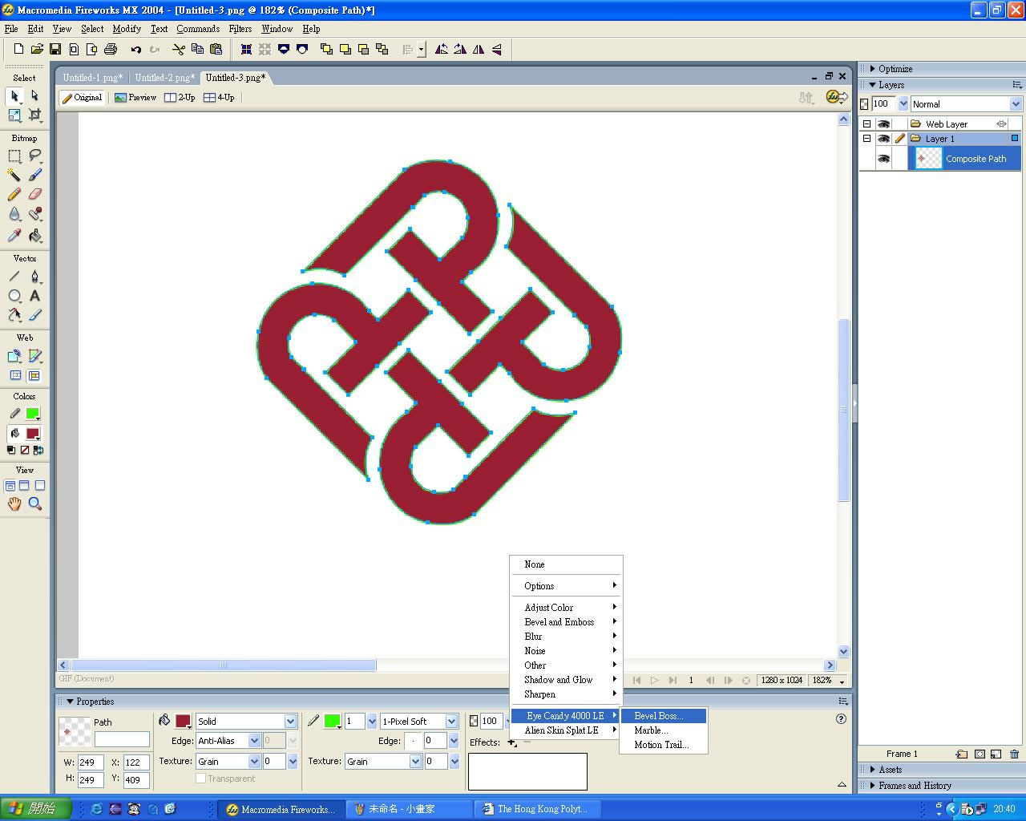Open the 1-Pixel Soft stroke dropdown

click(451, 722)
